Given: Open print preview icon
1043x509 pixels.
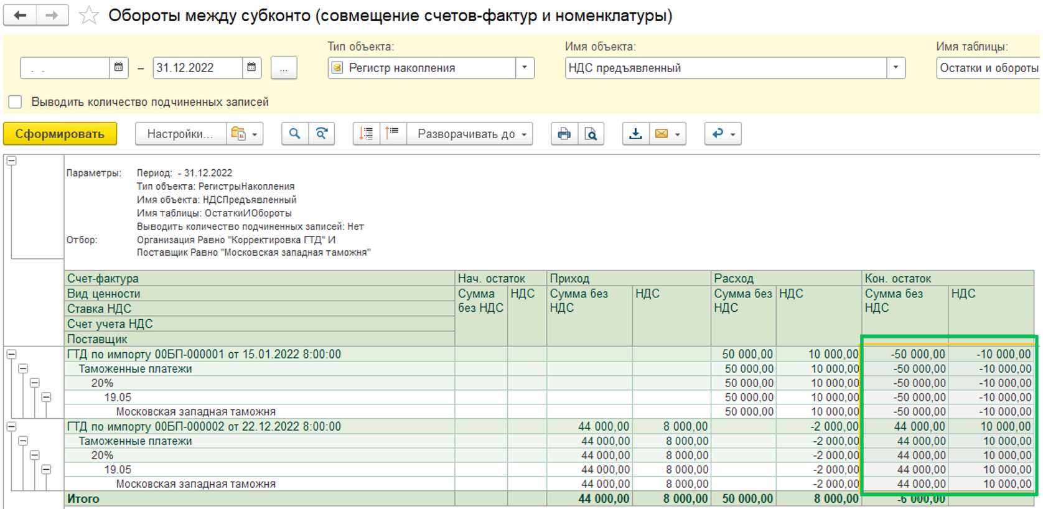Looking at the screenshot, I should 591,134.
